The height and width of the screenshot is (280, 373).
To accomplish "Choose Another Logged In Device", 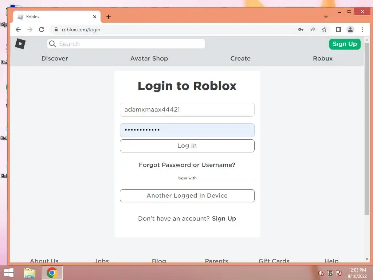I will coord(187,196).
